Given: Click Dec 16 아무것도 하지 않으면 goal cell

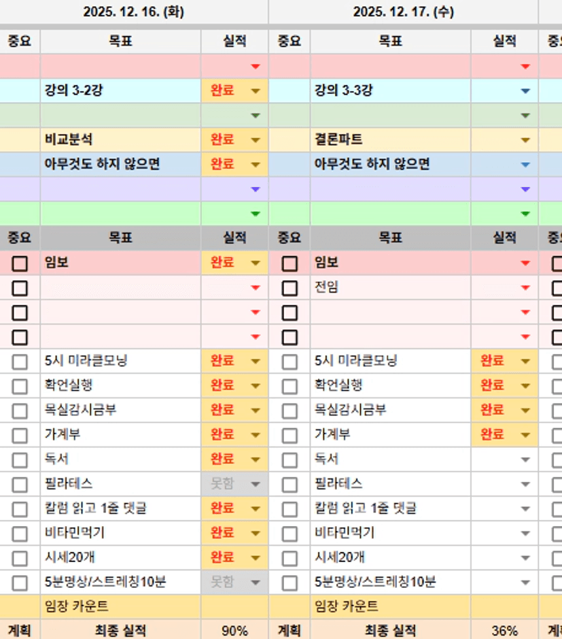Looking at the screenshot, I should [x=120, y=165].
